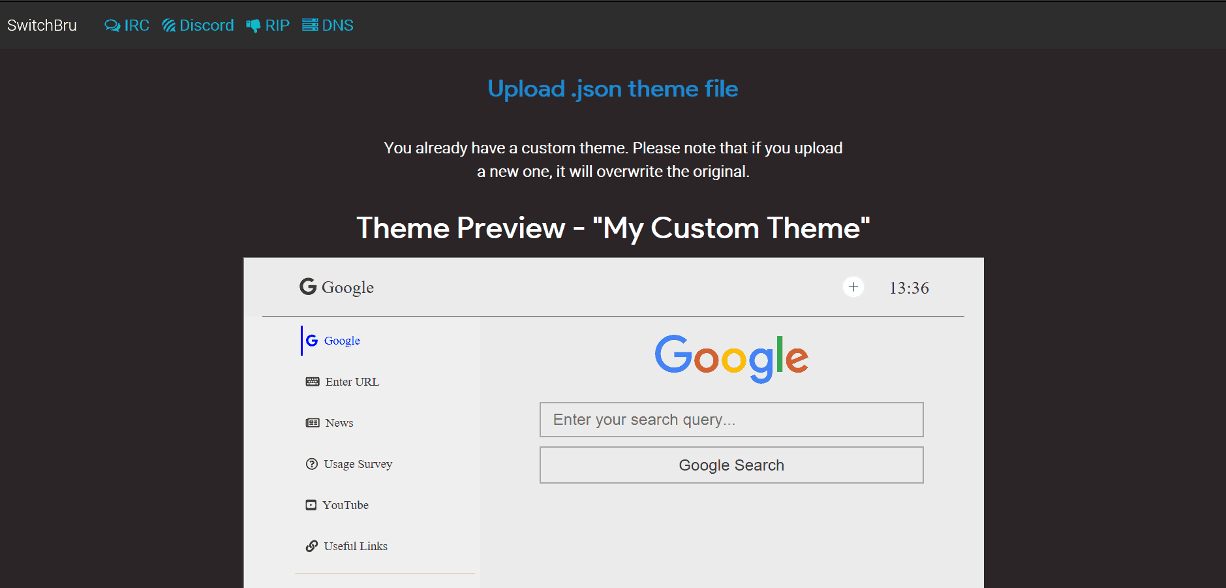
Task: Select Google in the preview sidebar
Action: 342,341
